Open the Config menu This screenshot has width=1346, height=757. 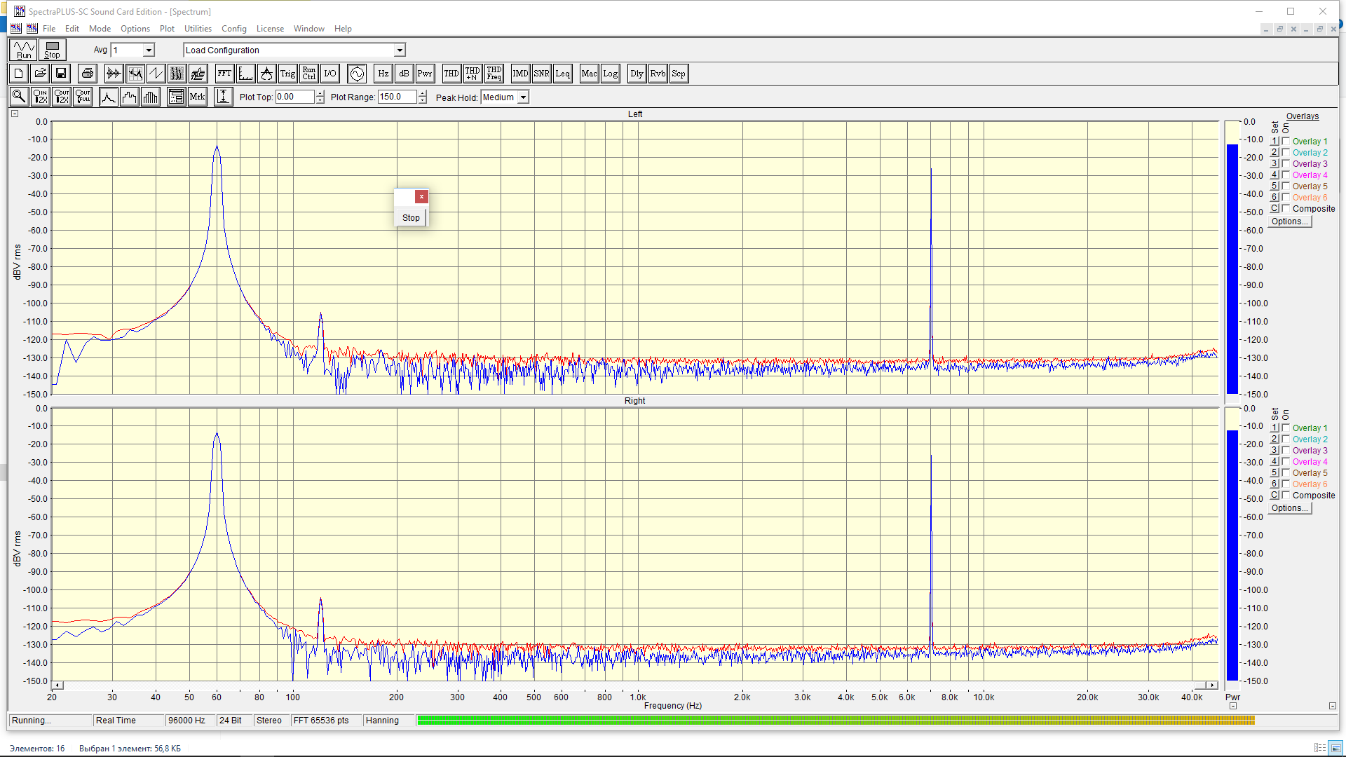pos(233,29)
